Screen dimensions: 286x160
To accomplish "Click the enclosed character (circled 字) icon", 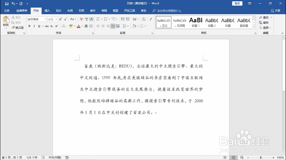I will [x=91, y=26].
